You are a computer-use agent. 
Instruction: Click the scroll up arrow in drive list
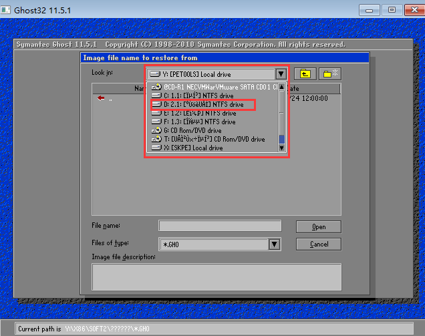281,87
